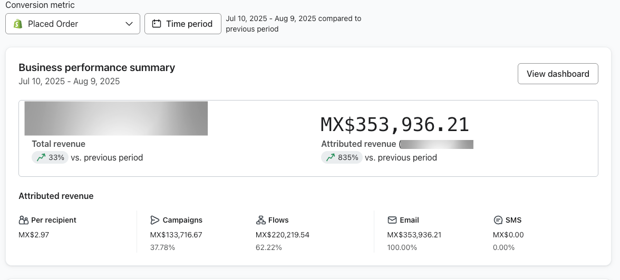Click the blurred Total revenue value
The height and width of the screenshot is (280, 620).
tap(116, 118)
